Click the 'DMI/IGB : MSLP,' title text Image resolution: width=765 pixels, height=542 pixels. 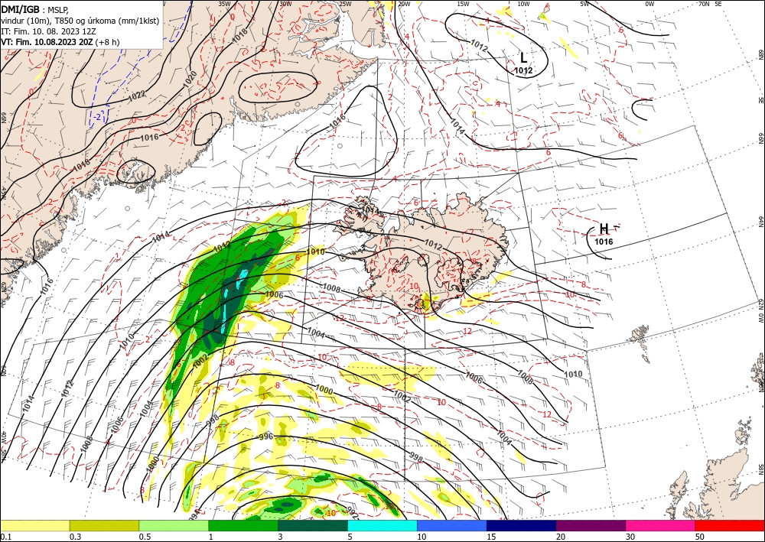[x=35, y=8]
